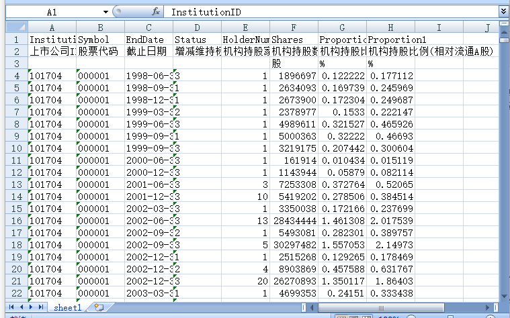Click the Symbol header cell
This screenshot has height=318, width=510.
[x=101, y=40]
